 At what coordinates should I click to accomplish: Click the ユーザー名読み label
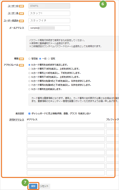click(x=11, y=21)
